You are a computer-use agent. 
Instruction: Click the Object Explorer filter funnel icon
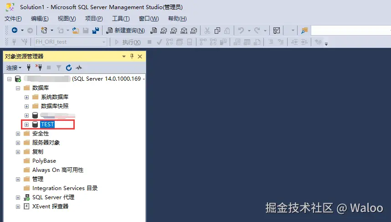[59, 67]
